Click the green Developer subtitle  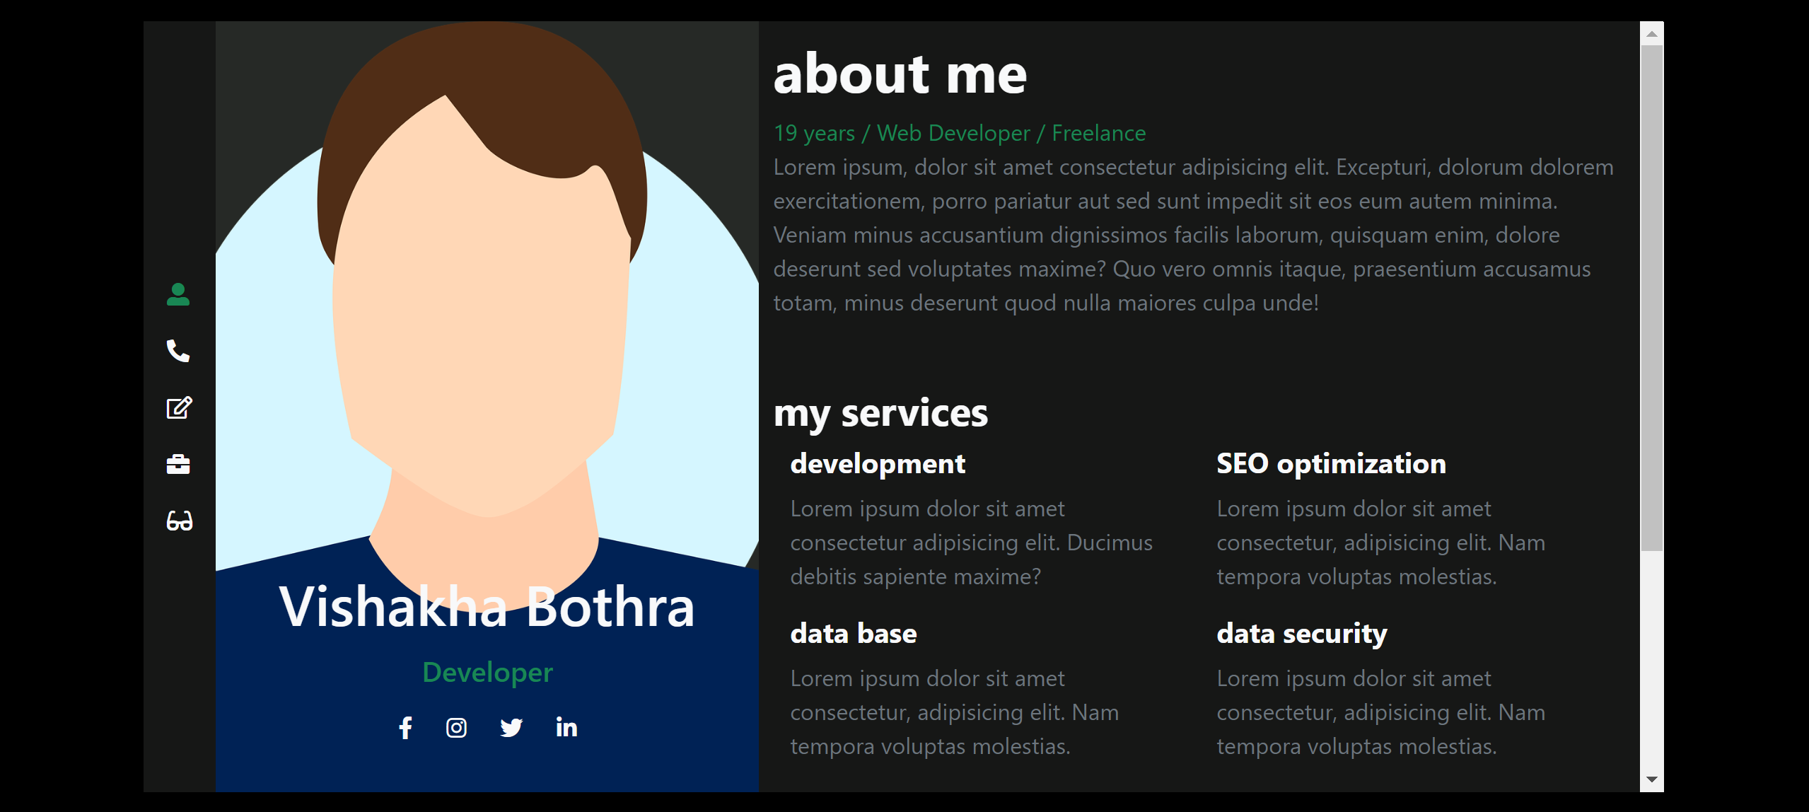coord(487,672)
